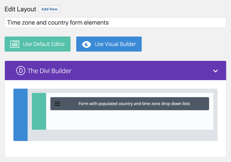The height and width of the screenshot is (162, 231).
Task: Open the module's hamburger menu icon
Action: pos(57,104)
